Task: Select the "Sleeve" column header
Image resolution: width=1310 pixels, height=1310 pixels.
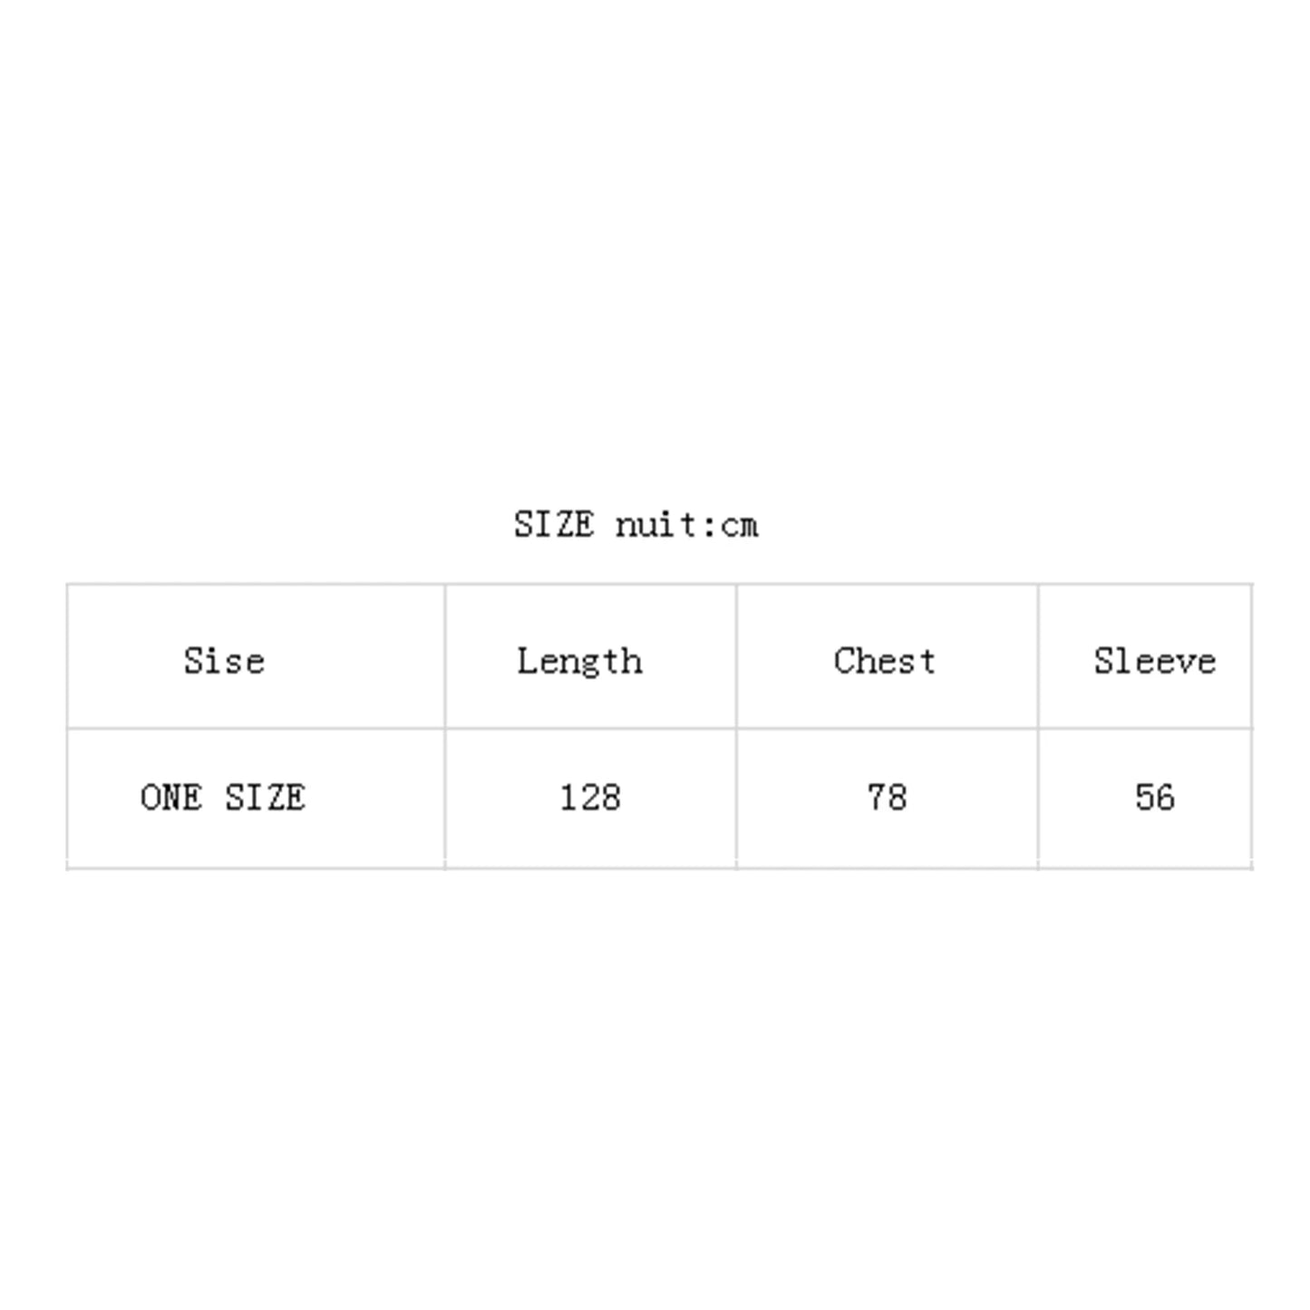Action: click(1154, 661)
